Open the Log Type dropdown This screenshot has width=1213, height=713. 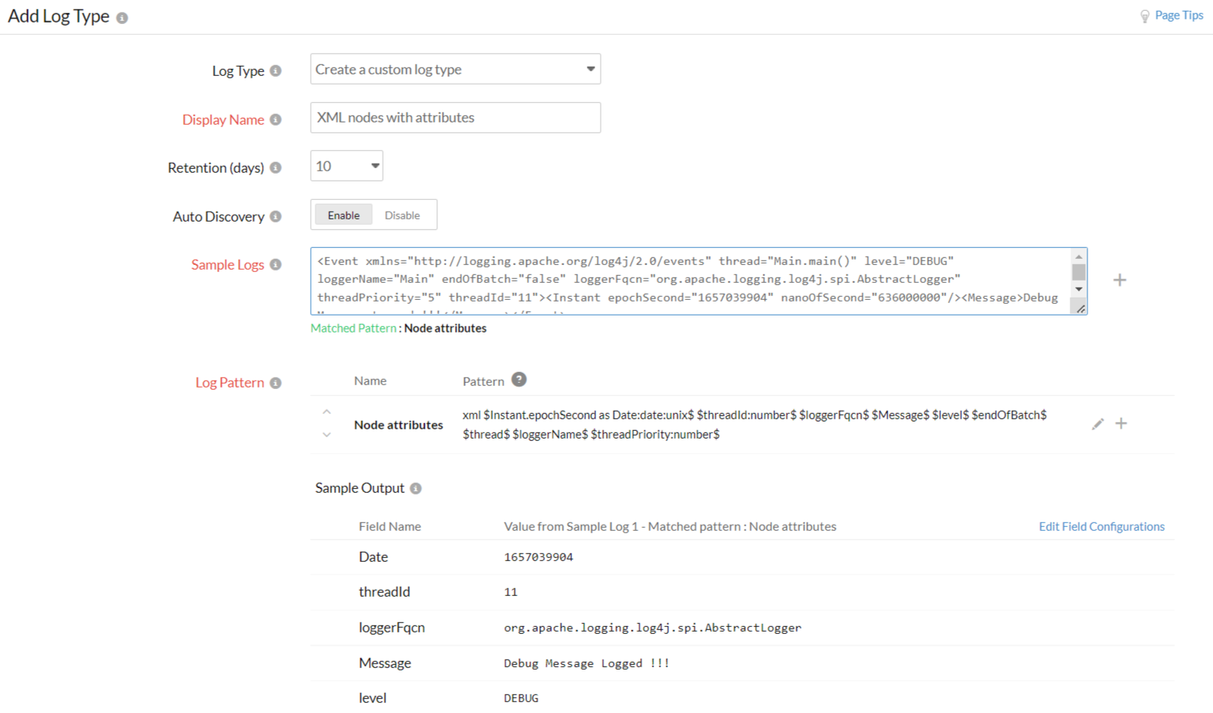455,69
